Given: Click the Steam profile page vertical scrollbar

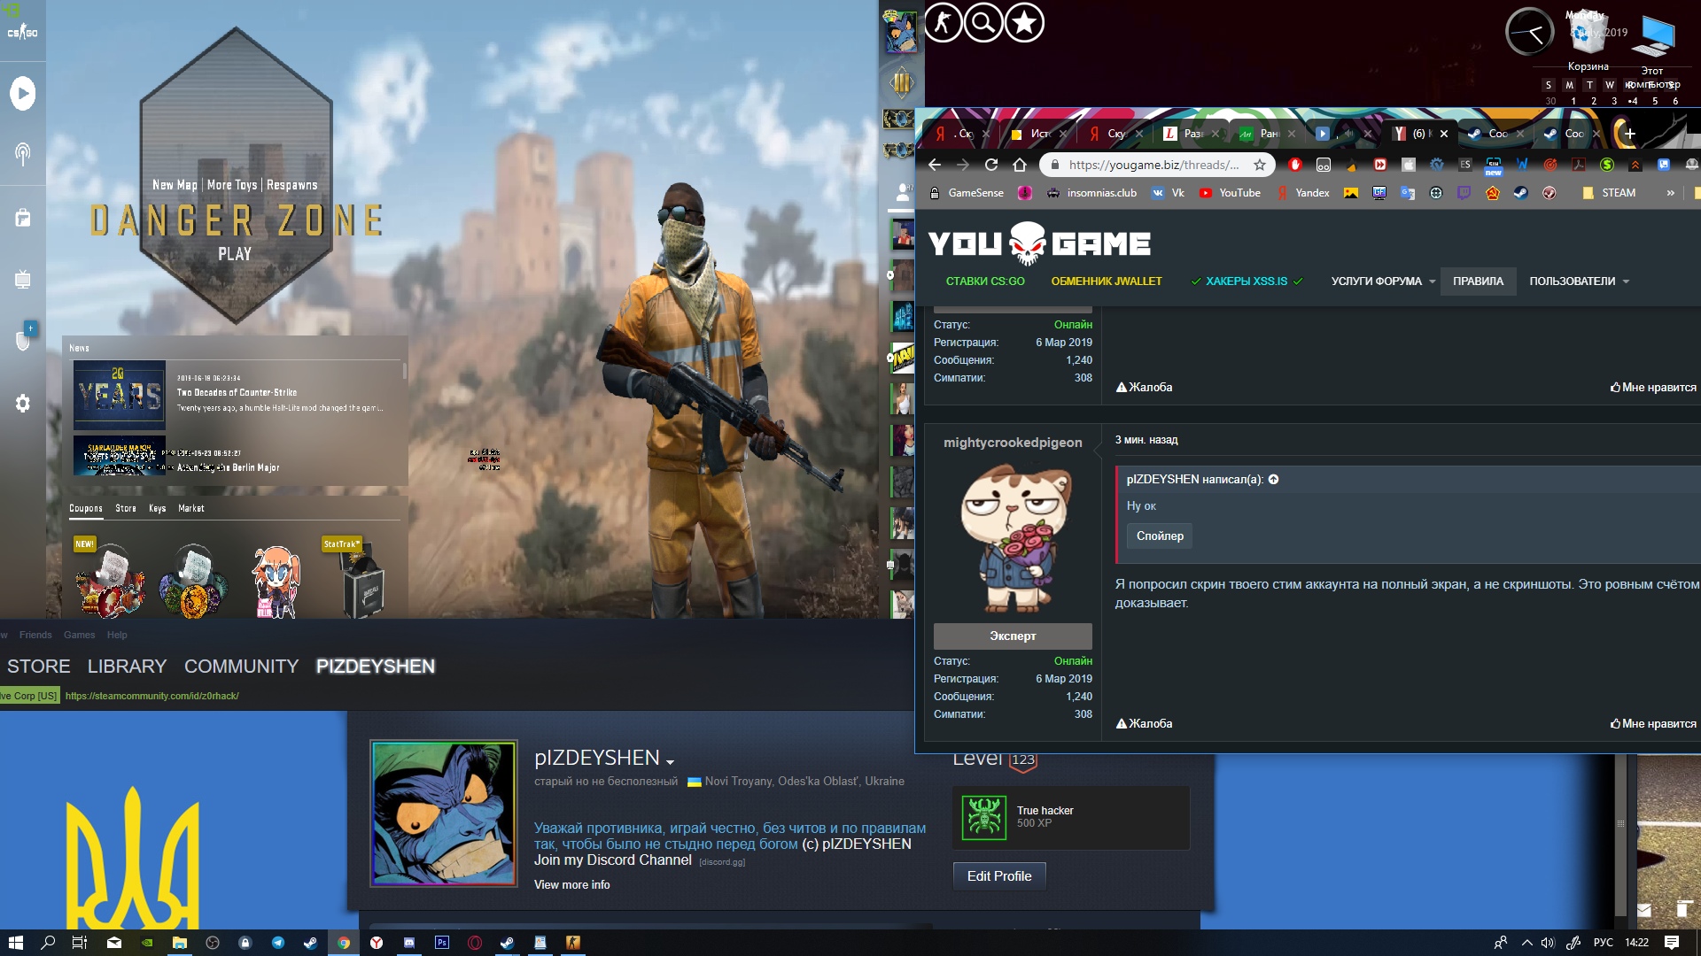Looking at the screenshot, I should point(1620,823).
